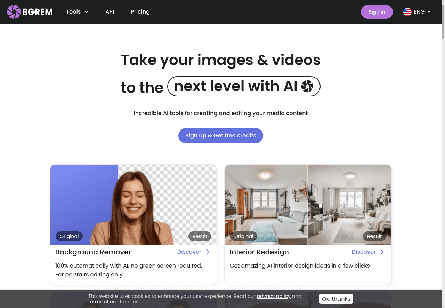Click the aperture icon beside 'next level with AI'
Image resolution: width=445 pixels, height=308 pixels.
[x=307, y=86]
